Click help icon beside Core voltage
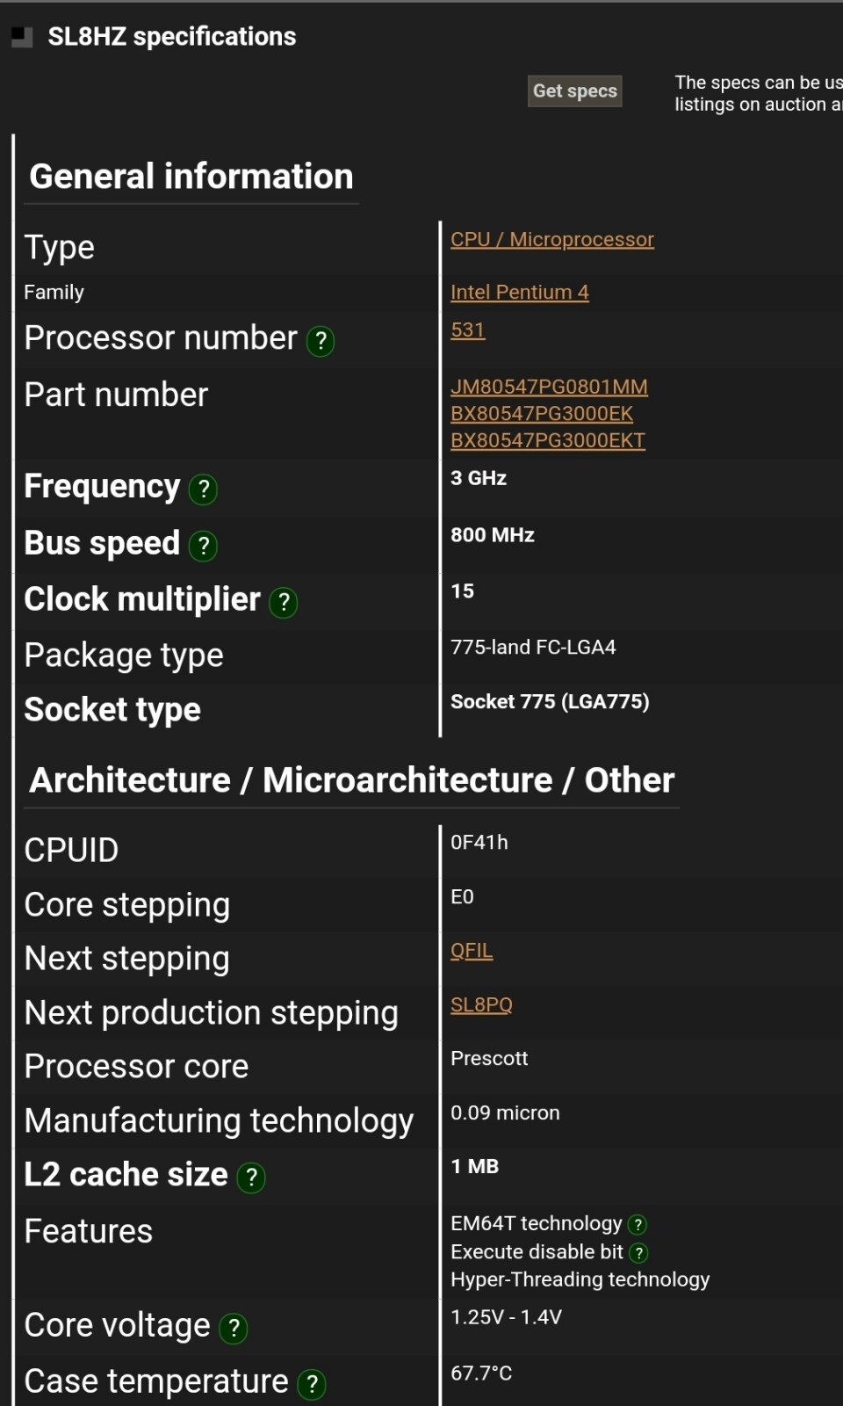This screenshot has height=1406, width=843. coord(234,1329)
